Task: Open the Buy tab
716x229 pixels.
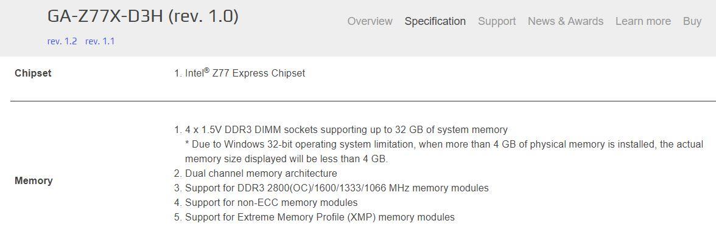Action: 692,21
